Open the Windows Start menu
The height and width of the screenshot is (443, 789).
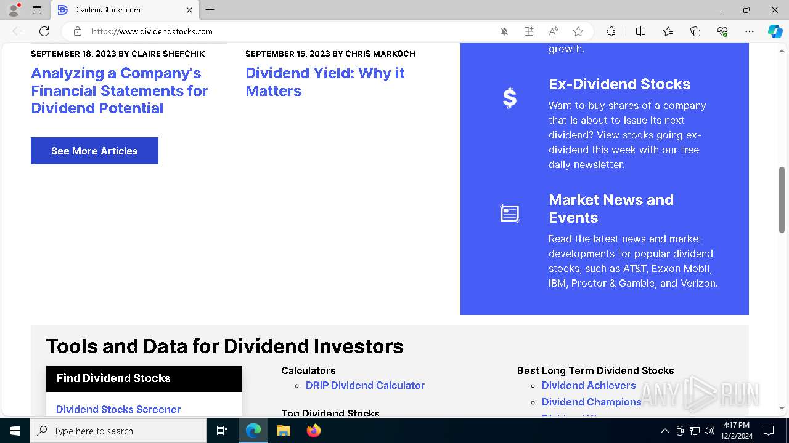click(15, 431)
